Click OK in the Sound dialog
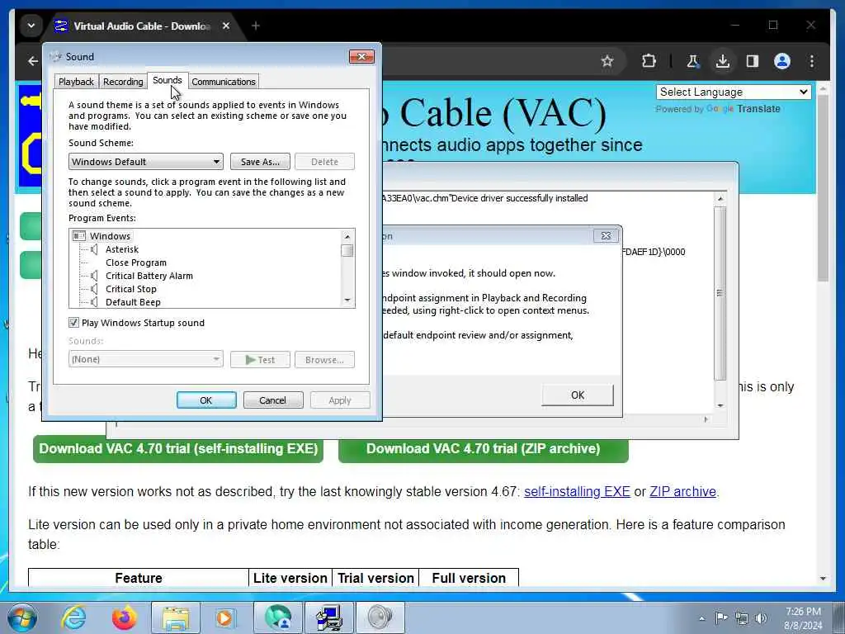Image resolution: width=845 pixels, height=634 pixels. (x=206, y=400)
